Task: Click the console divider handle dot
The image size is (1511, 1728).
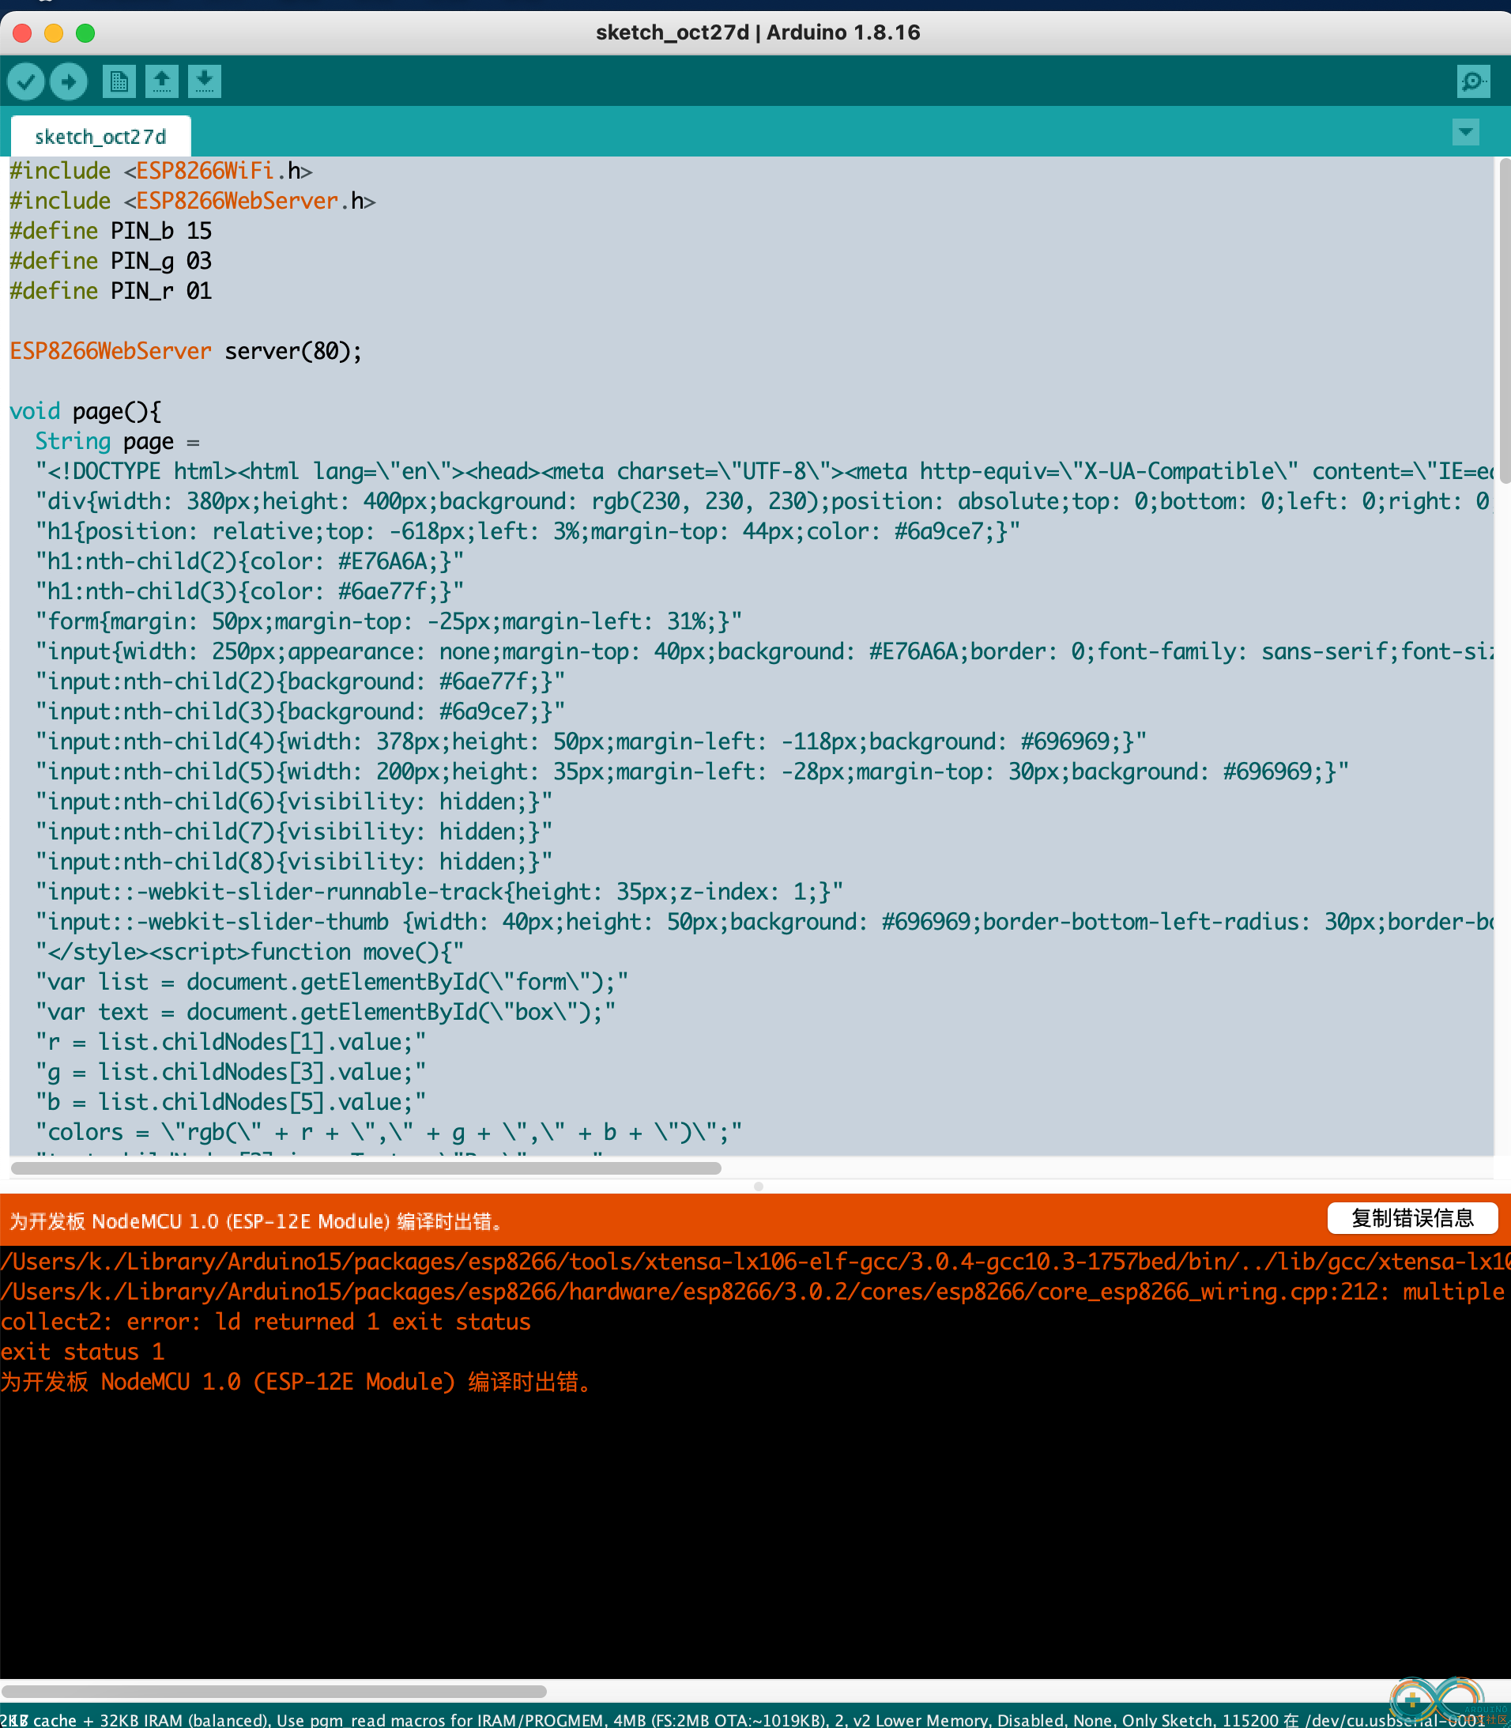Action: [759, 1187]
